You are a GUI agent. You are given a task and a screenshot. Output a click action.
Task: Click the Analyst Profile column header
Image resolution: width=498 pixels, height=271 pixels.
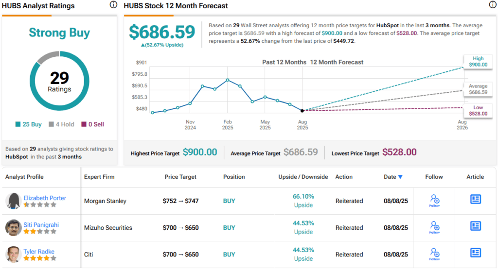[x=24, y=177]
